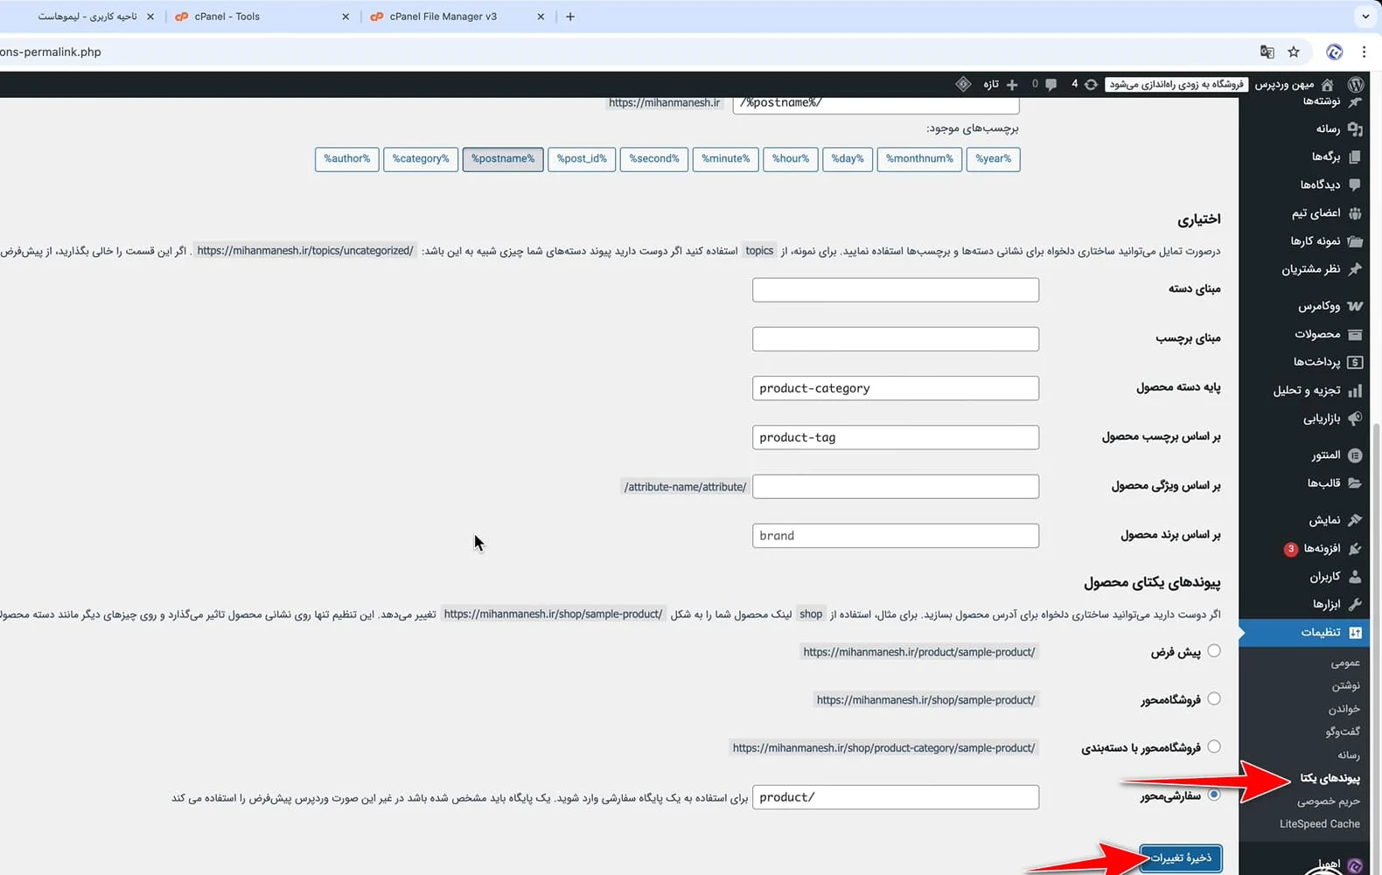Open LiteSpeed Cache settings submenu item
The width and height of the screenshot is (1382, 875).
tap(1319, 824)
